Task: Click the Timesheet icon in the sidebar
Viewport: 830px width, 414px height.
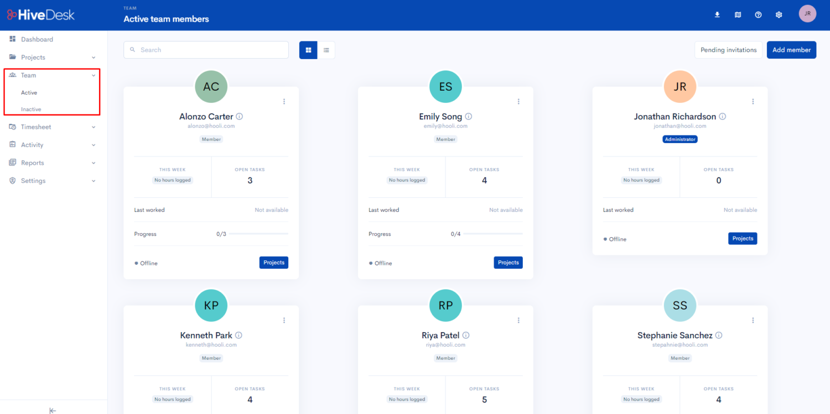Action: pyautogui.click(x=12, y=127)
